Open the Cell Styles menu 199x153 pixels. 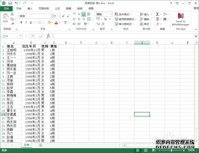click(x=124, y=24)
